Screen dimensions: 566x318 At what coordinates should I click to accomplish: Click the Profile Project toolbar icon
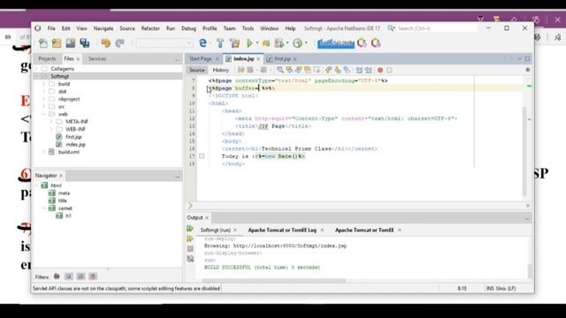tap(279, 43)
